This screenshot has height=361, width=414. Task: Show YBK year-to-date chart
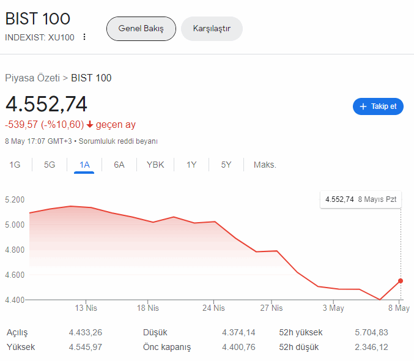click(x=155, y=165)
